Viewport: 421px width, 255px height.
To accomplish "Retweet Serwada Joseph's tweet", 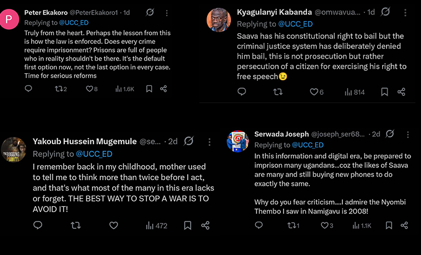I will pyautogui.click(x=292, y=226).
